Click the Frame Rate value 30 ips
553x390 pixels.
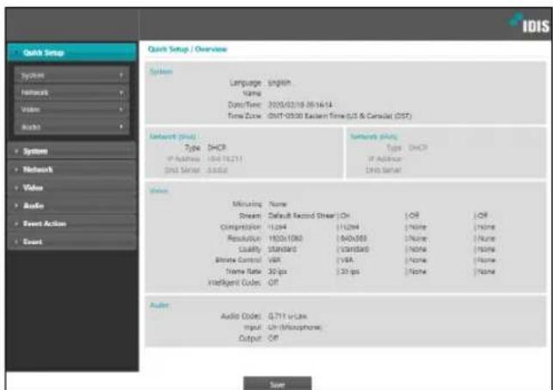[277, 271]
